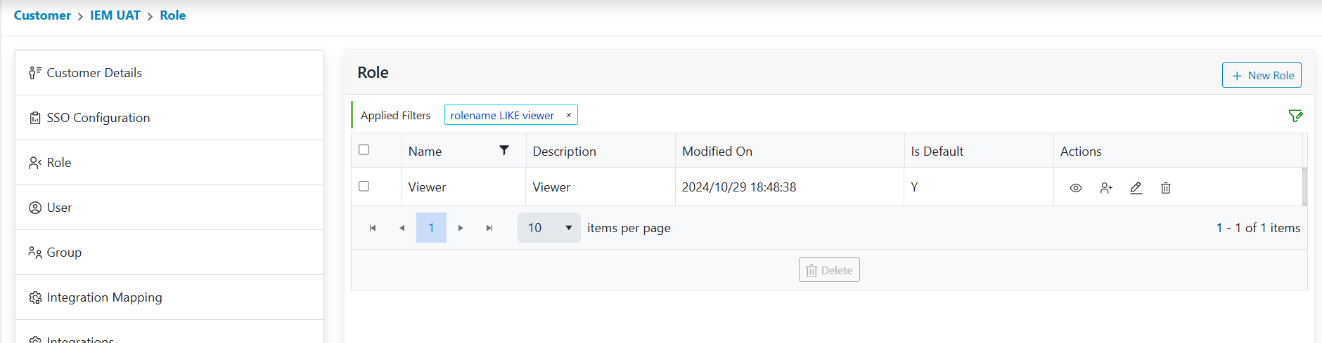Go to the next page arrow
Viewport: 1322px width, 343px height.
[x=461, y=228]
